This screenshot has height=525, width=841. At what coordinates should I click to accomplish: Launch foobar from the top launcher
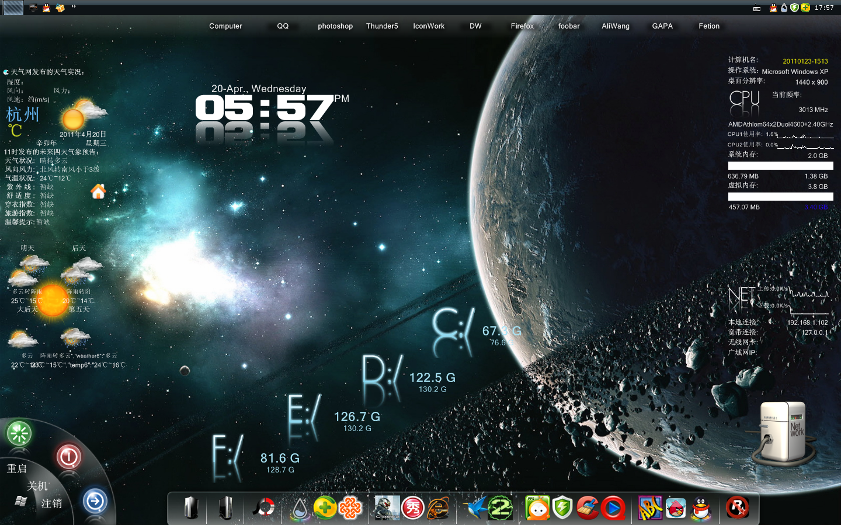(569, 26)
